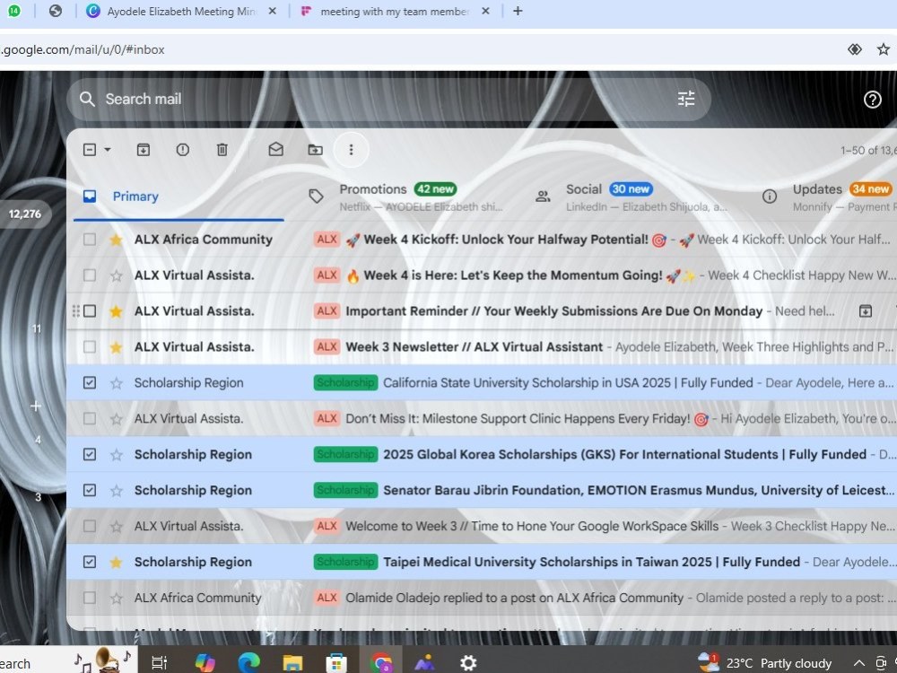Viewport: 897px width, 673px height.
Task: Open the Gmail support help icon
Action: click(872, 100)
